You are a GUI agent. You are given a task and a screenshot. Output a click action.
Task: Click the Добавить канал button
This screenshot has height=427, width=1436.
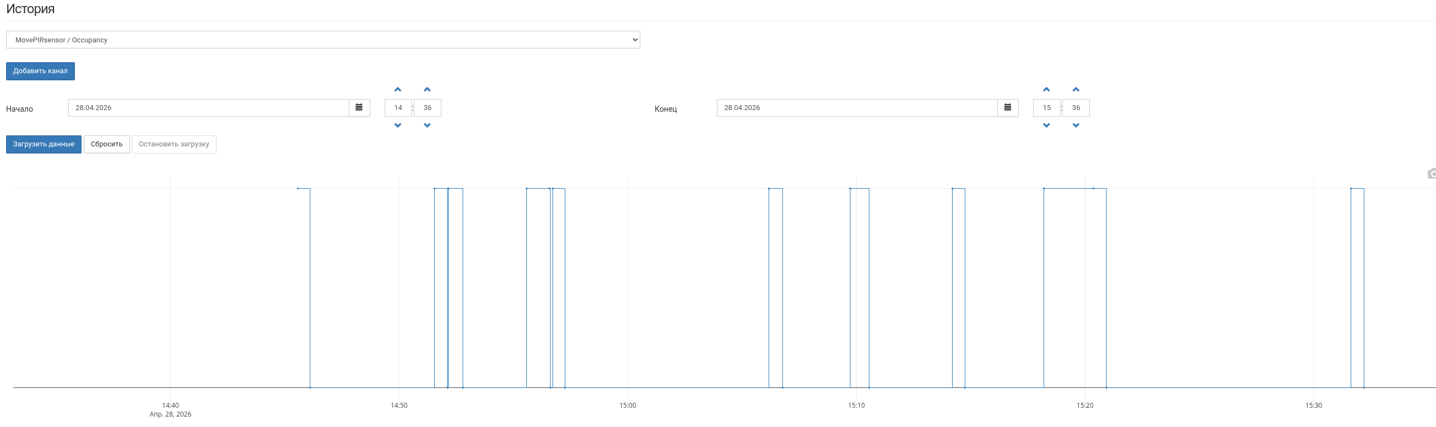tap(40, 72)
